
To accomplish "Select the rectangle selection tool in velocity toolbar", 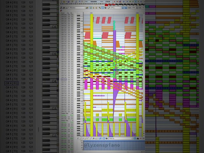I will coord(104,138).
